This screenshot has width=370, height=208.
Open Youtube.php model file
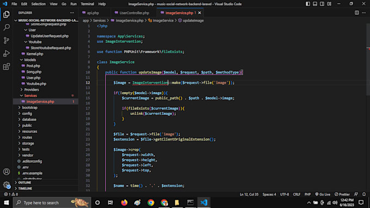[x=36, y=83]
